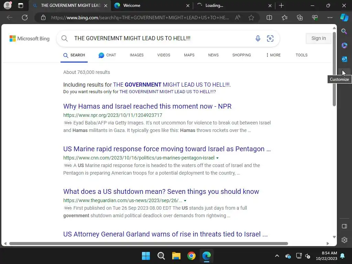Image resolution: width=352 pixels, height=264 pixels.
Task: Show hidden system tray icons chevron
Action: pyautogui.click(x=277, y=256)
